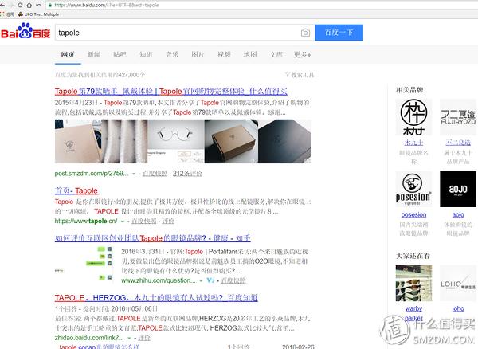This screenshot has width=478, height=349.
Task: Open 评价 link for the tapole.cn result
Action: (x=168, y=221)
